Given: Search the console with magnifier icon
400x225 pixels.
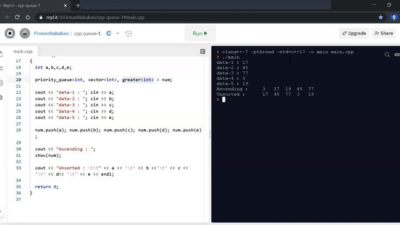Looking at the screenshot, I should pos(387,54).
